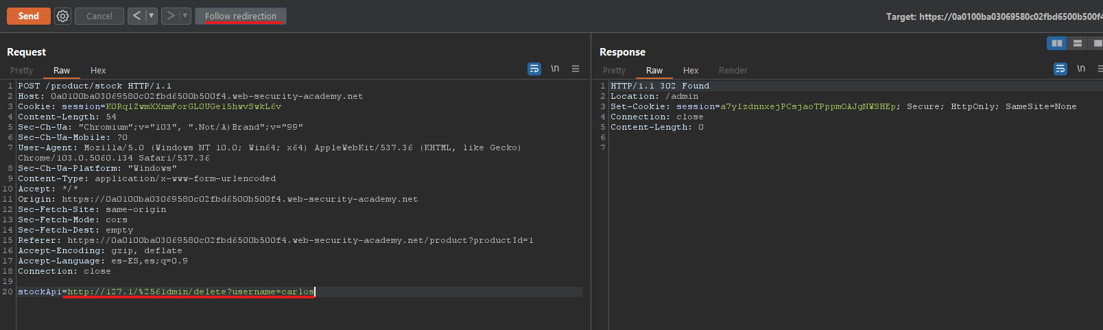Toggle word wrap icon in Response panel
The height and width of the screenshot is (330, 1103).
[x=1060, y=69]
